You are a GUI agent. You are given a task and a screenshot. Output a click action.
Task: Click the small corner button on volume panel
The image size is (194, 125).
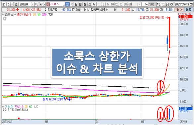click(192, 106)
